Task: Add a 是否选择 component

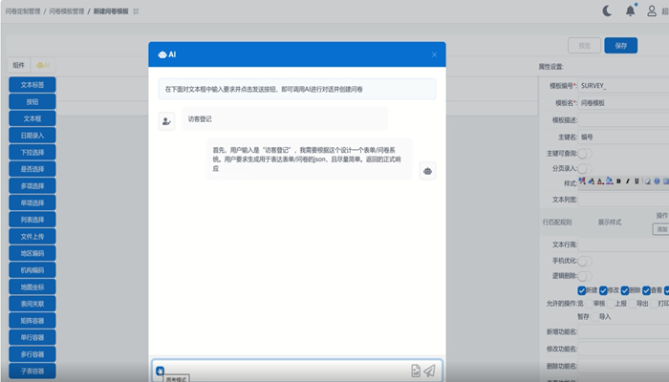Action: click(x=32, y=169)
